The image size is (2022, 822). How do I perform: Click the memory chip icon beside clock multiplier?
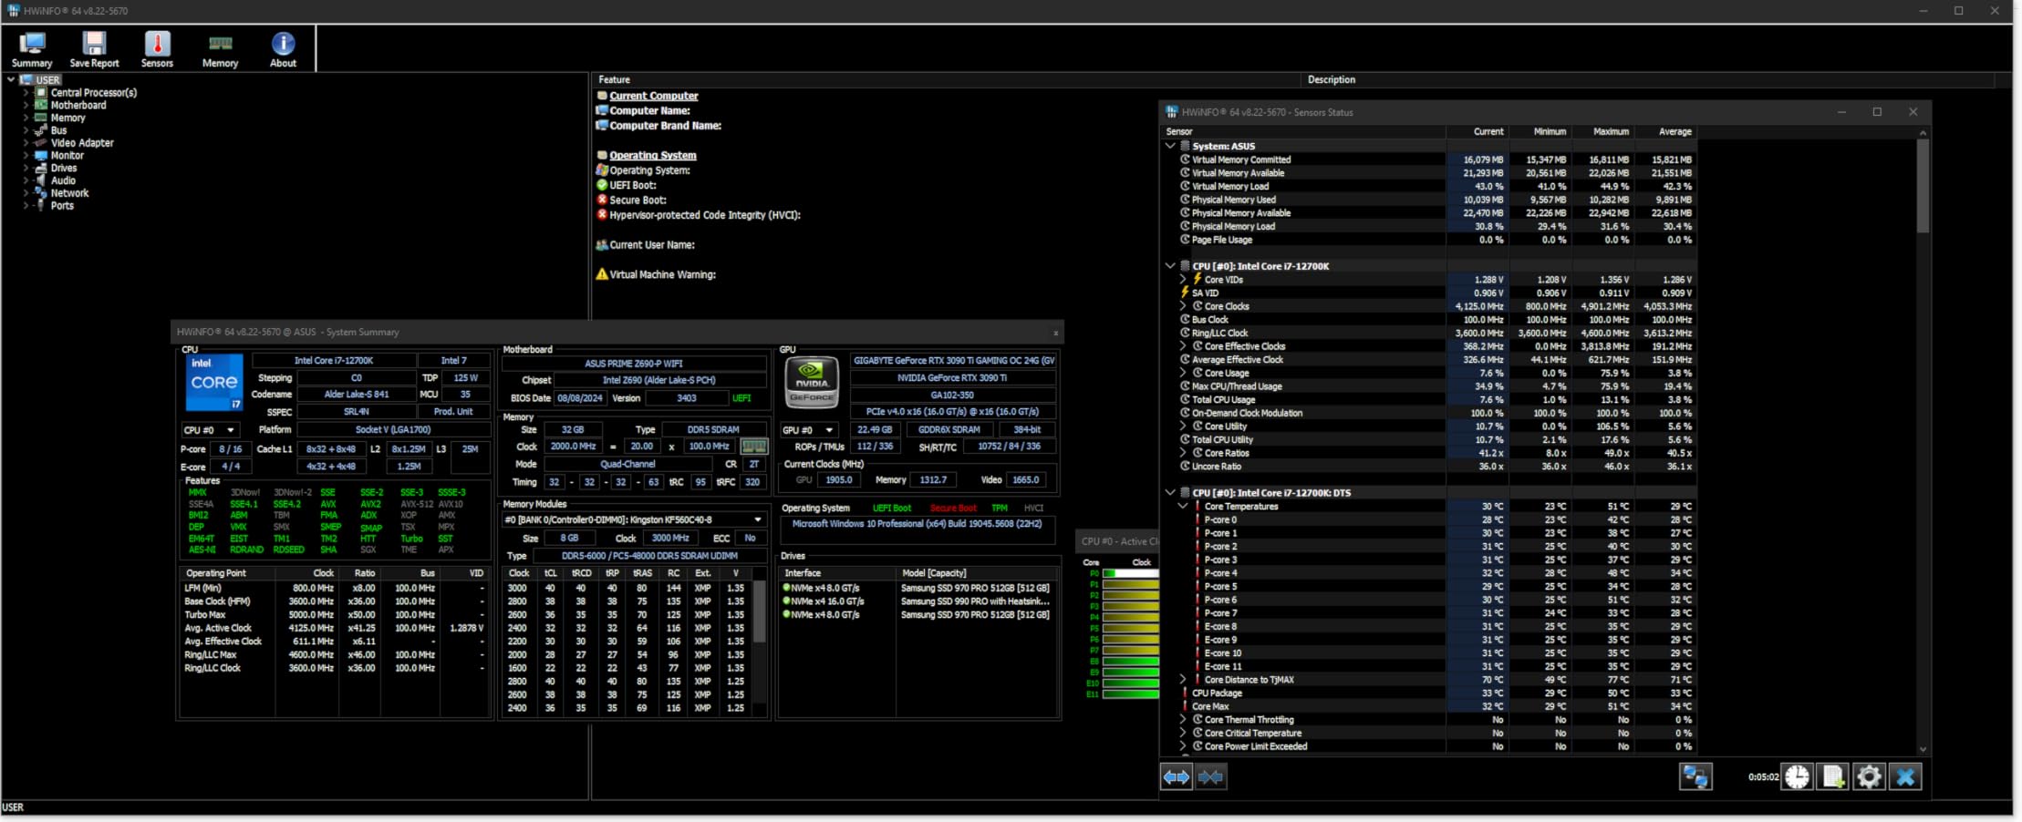(753, 447)
